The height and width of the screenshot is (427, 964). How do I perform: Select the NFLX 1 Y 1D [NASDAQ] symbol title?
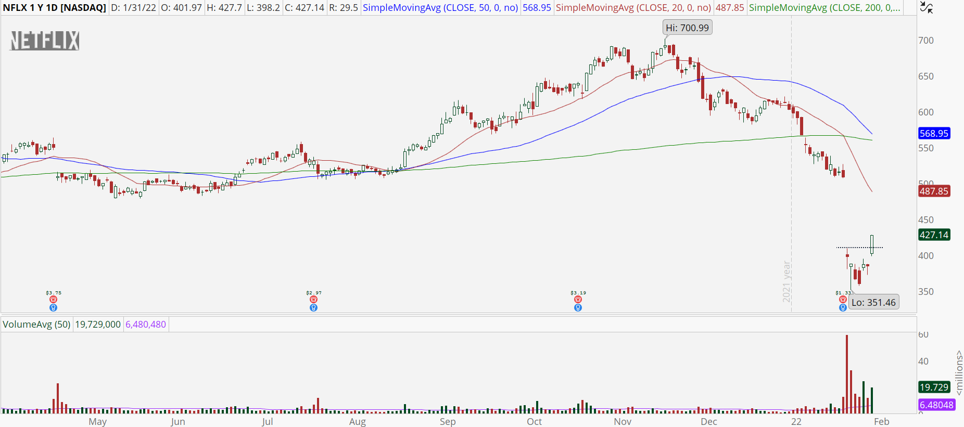pos(54,8)
